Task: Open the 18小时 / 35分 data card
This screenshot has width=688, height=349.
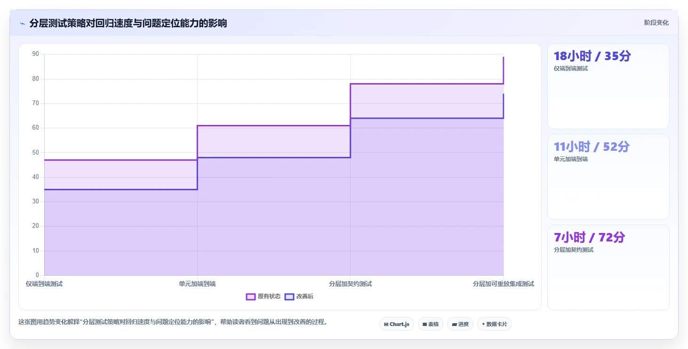Action: [x=608, y=86]
